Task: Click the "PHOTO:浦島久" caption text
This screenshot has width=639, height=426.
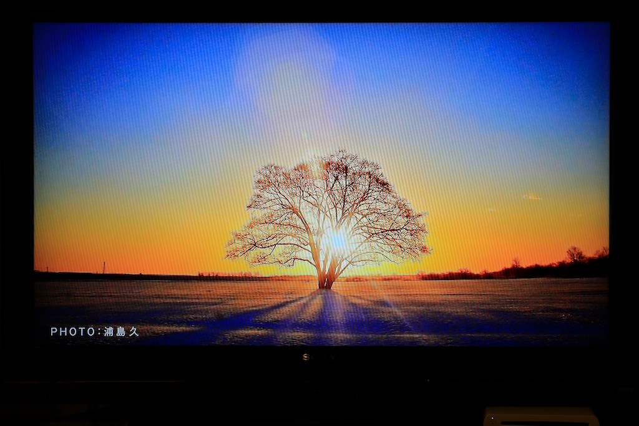Action: click(95, 332)
